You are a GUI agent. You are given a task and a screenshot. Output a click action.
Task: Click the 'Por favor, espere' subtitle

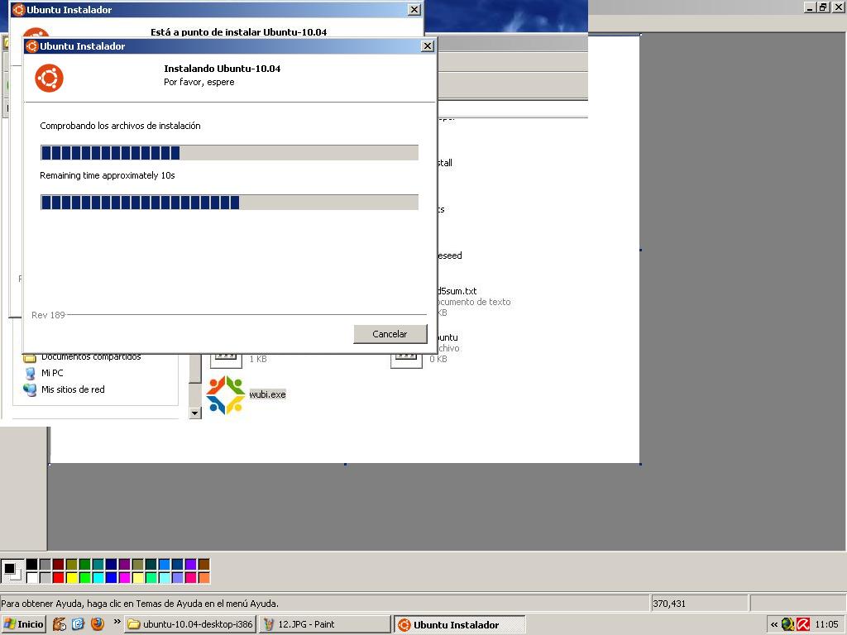[199, 82]
